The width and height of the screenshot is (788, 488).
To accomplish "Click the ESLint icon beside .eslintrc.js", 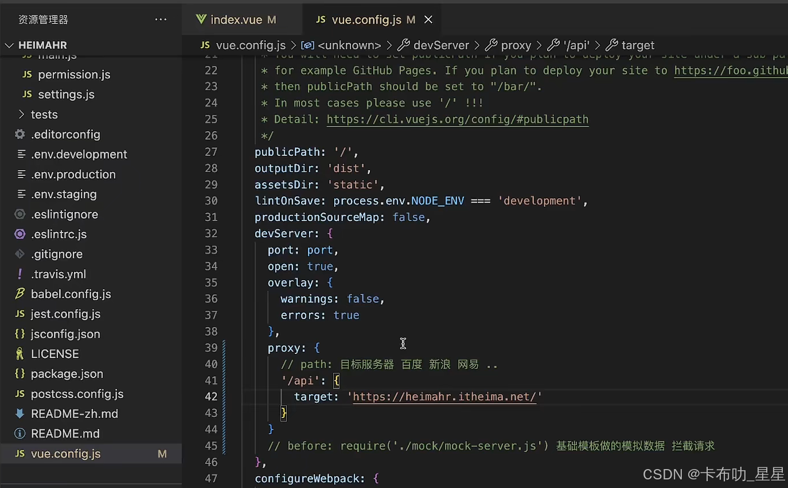I will 20,234.
